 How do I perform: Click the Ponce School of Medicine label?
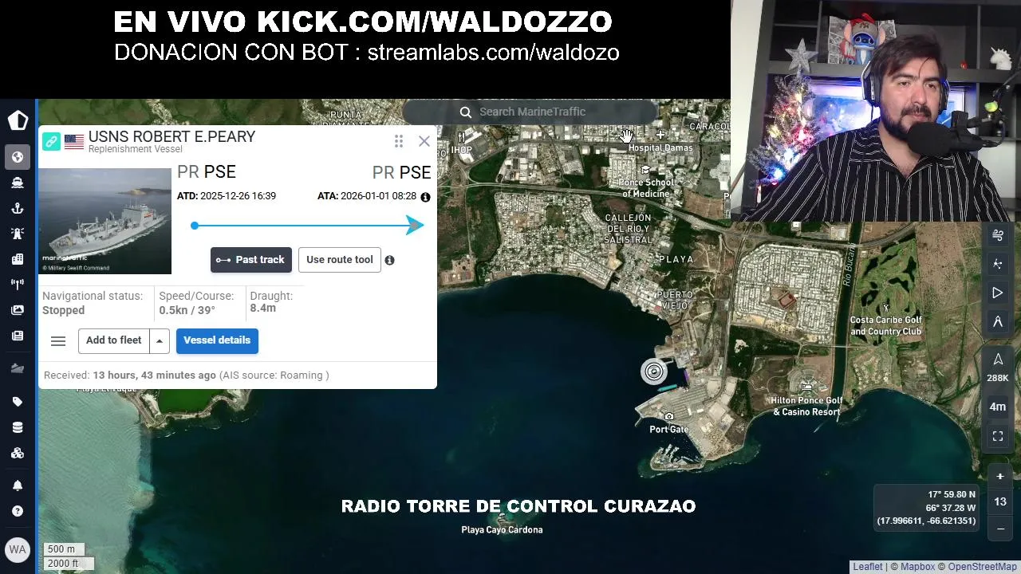click(x=646, y=188)
